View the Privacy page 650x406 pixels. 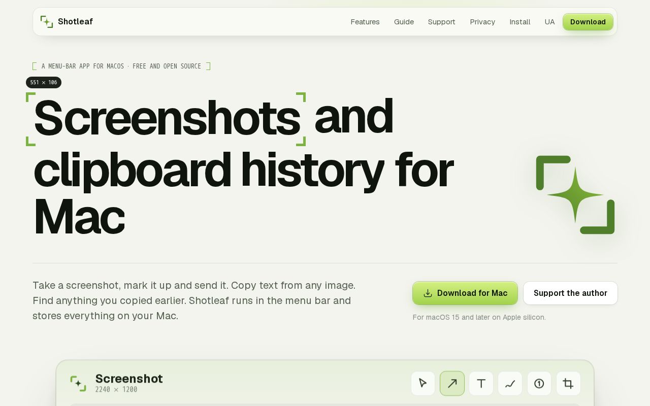coord(482,22)
